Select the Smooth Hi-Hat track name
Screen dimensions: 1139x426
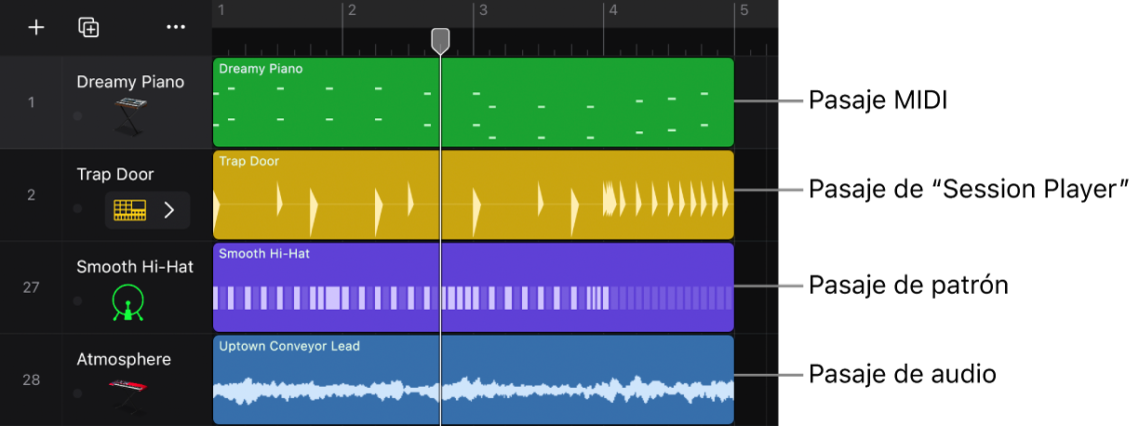(135, 266)
